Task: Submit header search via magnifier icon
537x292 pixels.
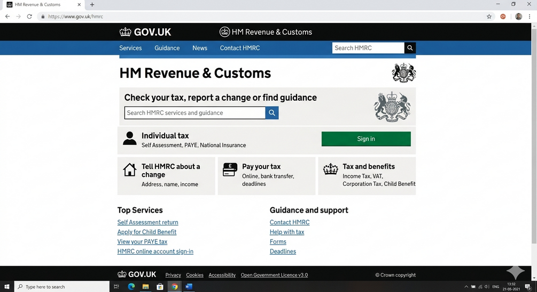Action: click(x=410, y=48)
